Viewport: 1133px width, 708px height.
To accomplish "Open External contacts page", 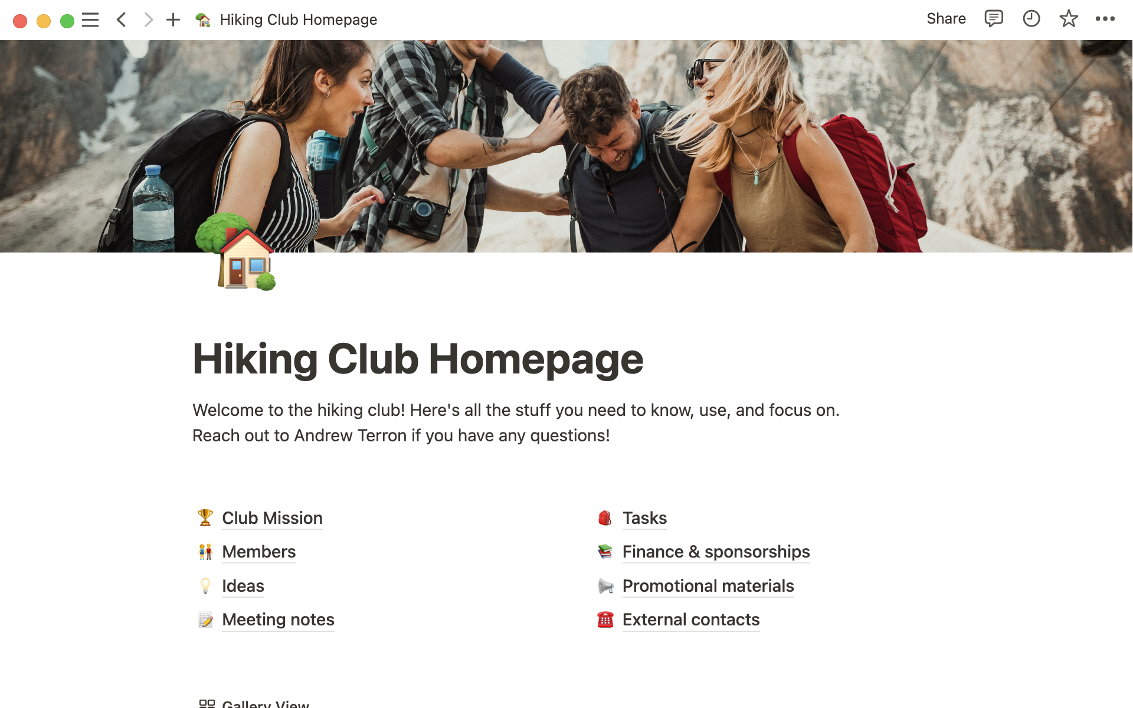I will click(x=690, y=619).
